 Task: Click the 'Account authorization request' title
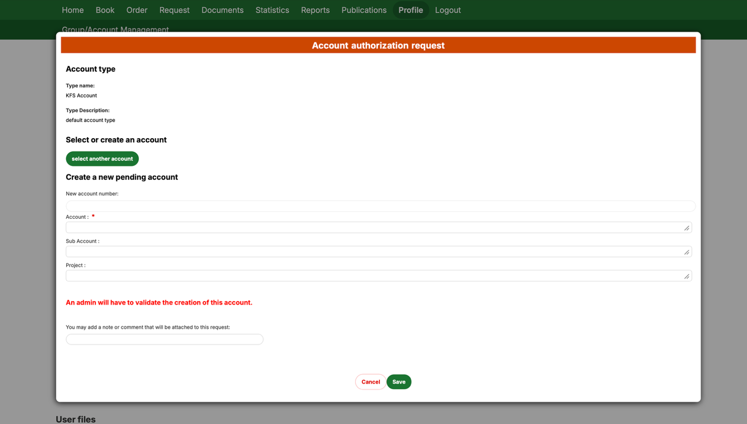pyautogui.click(x=378, y=45)
